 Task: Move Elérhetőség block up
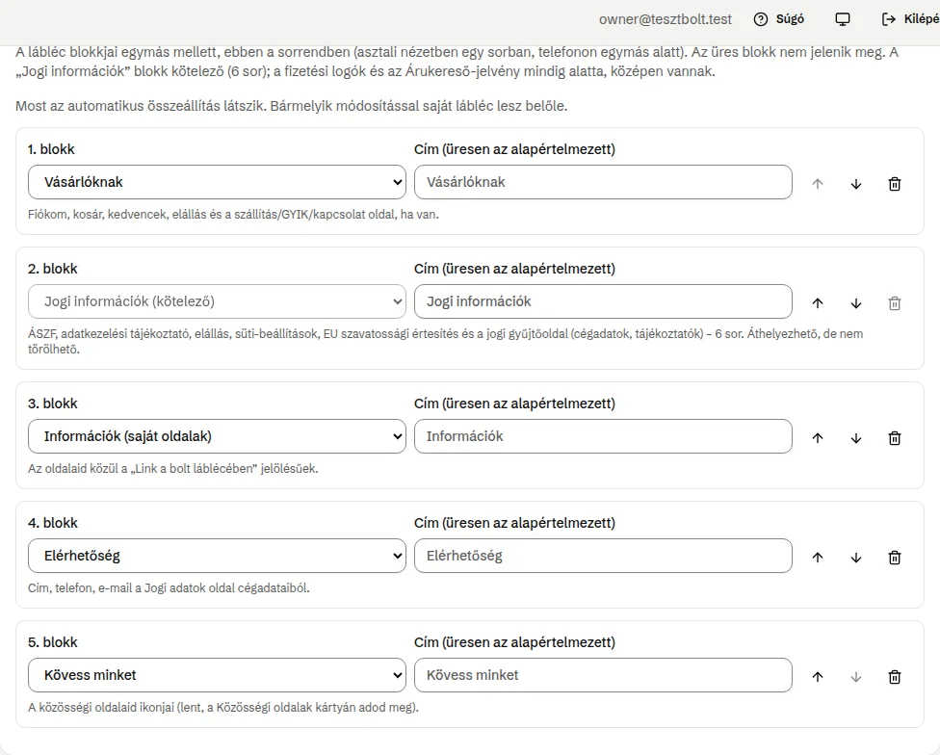pos(818,558)
